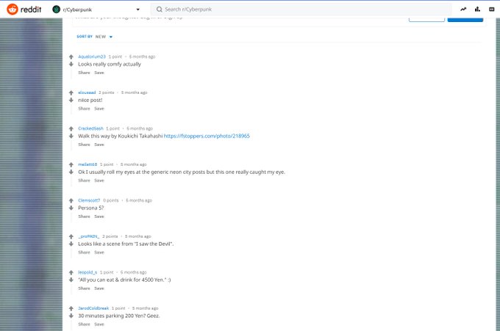Open the leopold_s user profile

(x=87, y=272)
